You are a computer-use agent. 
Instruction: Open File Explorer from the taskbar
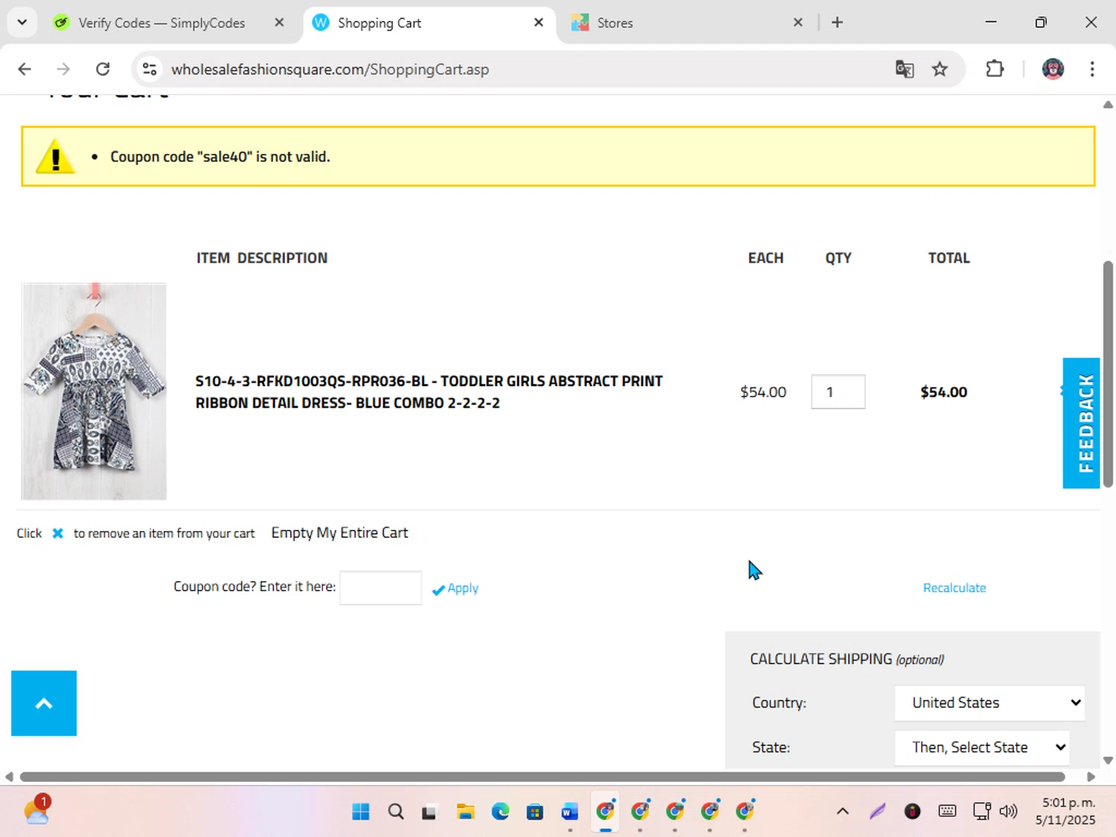coord(466,811)
